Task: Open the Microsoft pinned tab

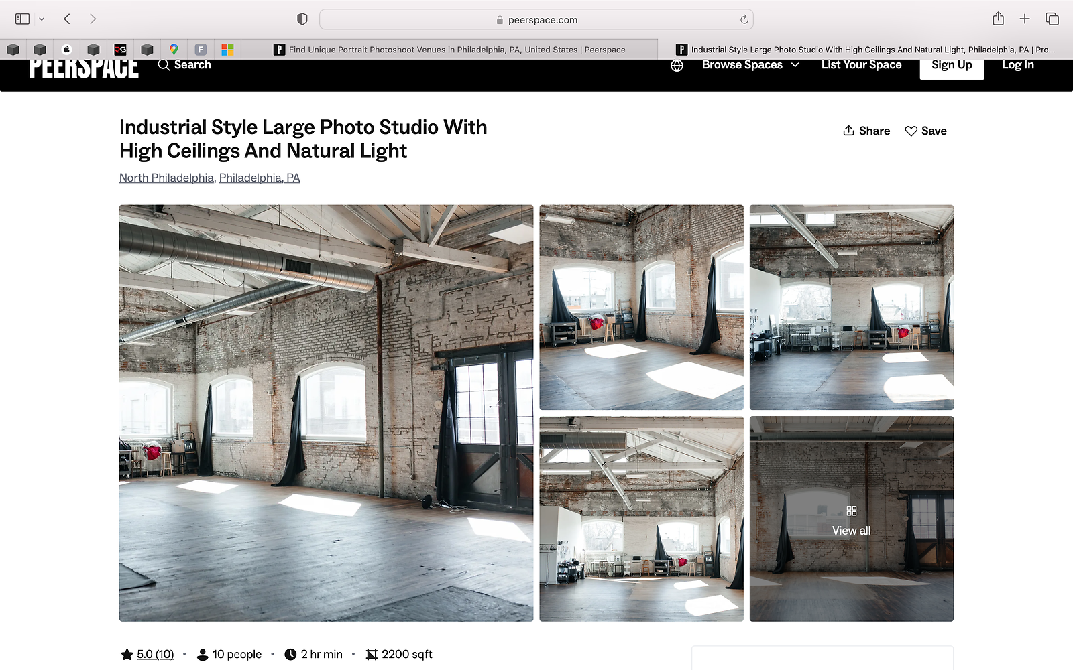Action: click(x=227, y=49)
